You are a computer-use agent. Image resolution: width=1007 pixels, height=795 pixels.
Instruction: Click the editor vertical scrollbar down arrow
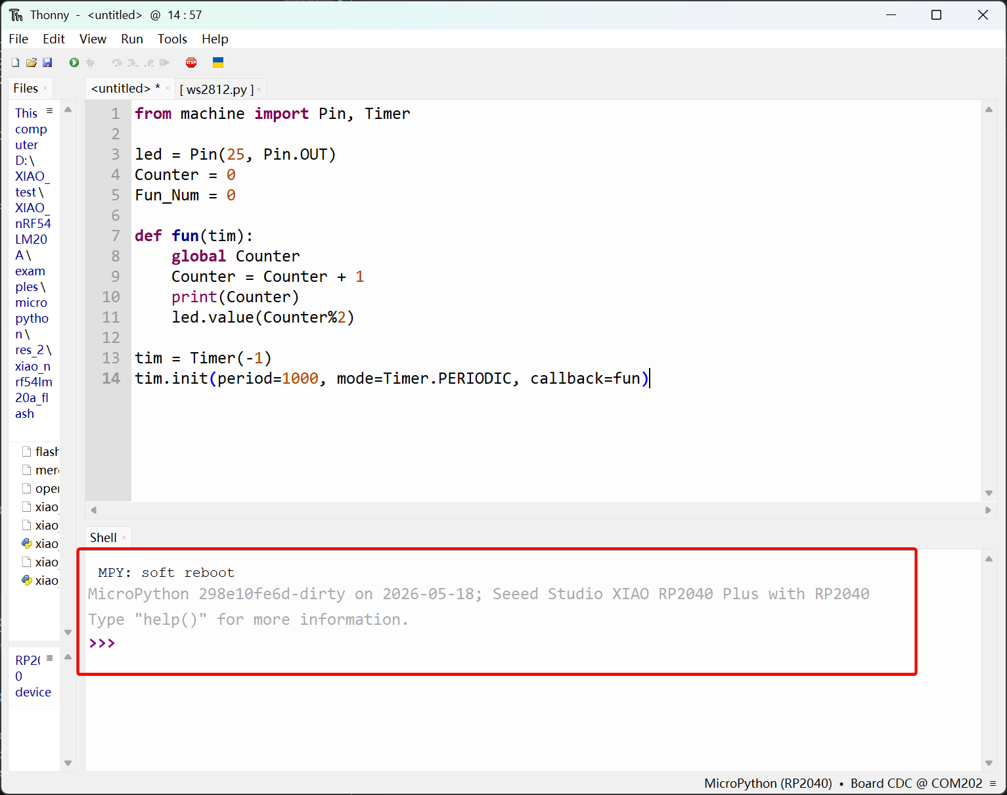(x=989, y=493)
